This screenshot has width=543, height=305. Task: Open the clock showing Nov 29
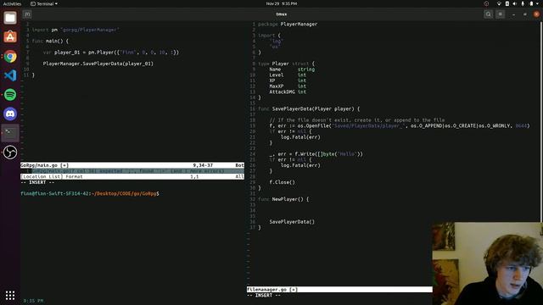pyautogui.click(x=281, y=3)
